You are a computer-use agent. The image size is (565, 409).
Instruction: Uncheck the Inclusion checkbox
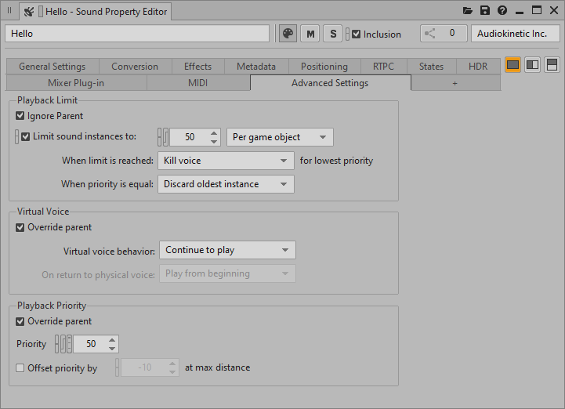pyautogui.click(x=357, y=34)
